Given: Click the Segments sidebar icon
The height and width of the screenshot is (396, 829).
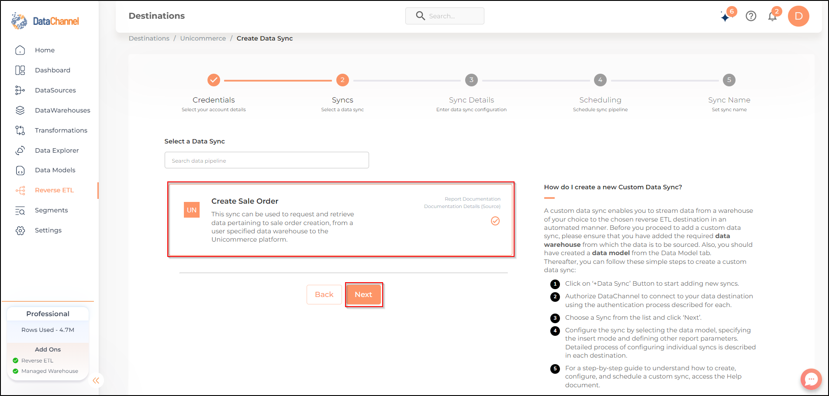Looking at the screenshot, I should click(20, 210).
